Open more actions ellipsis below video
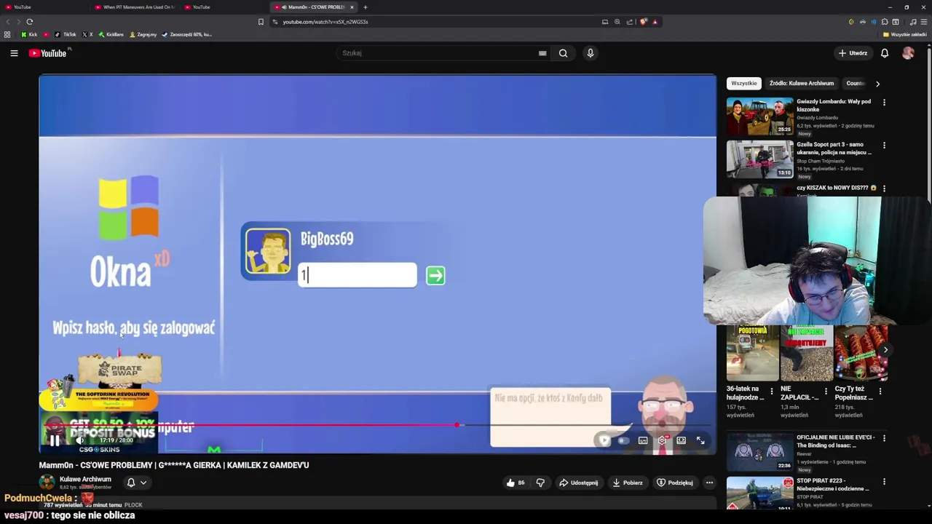This screenshot has height=524, width=932. click(709, 483)
